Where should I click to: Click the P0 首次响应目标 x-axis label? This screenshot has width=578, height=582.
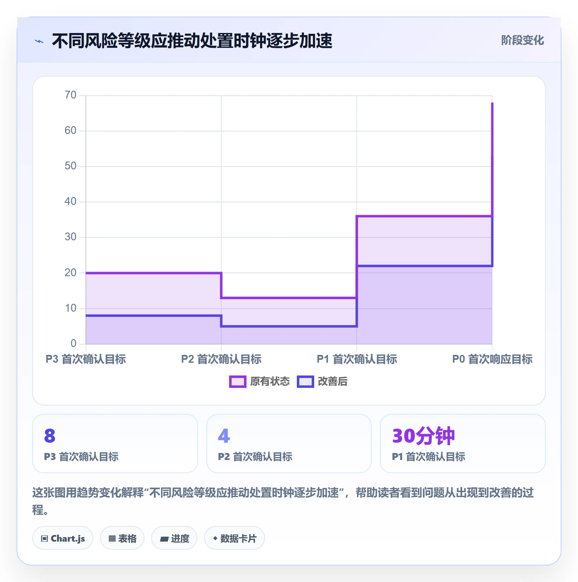click(492, 359)
